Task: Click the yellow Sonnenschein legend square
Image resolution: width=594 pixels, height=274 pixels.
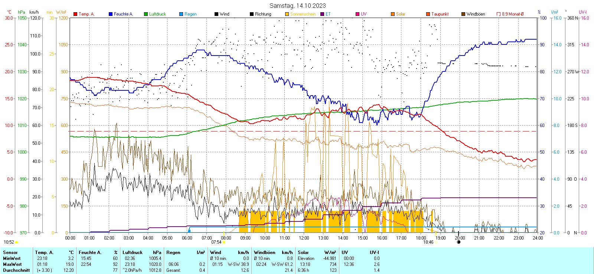Action: tap(287, 14)
